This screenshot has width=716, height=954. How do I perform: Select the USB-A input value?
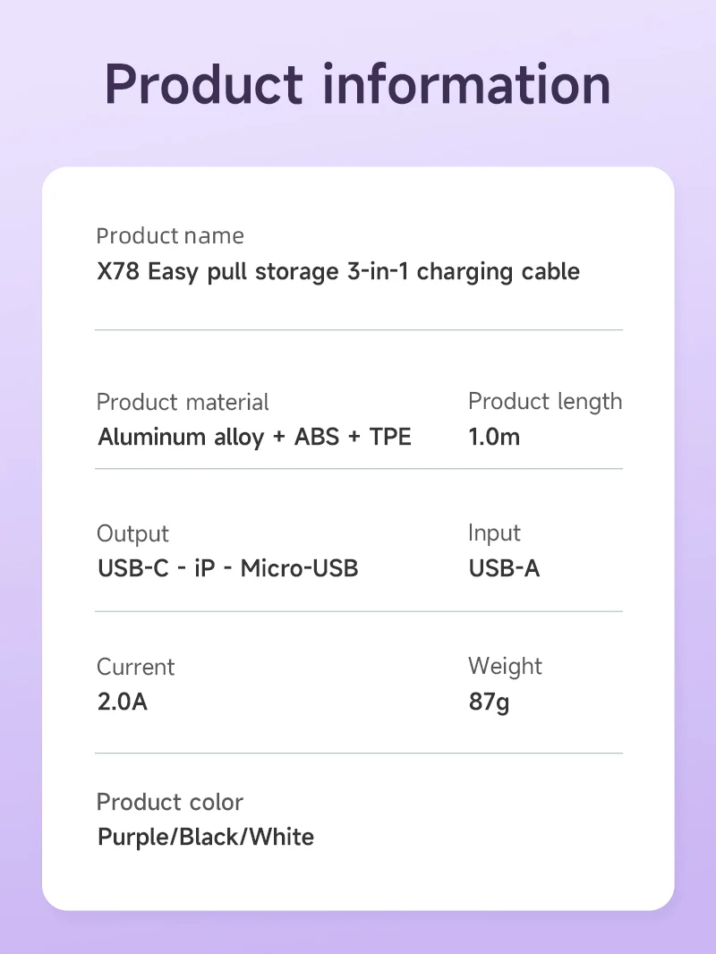[505, 568]
